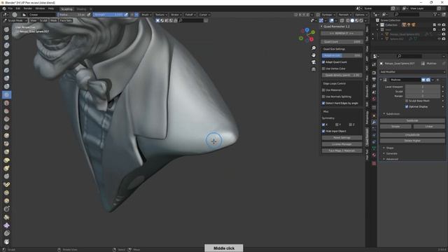Select the Clay Strips brush tool

pos(6,54)
